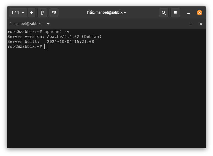Viewport: 213px width, 156px height.
Task: Expand the terminal title dropdown arrow
Action: pos(48,24)
